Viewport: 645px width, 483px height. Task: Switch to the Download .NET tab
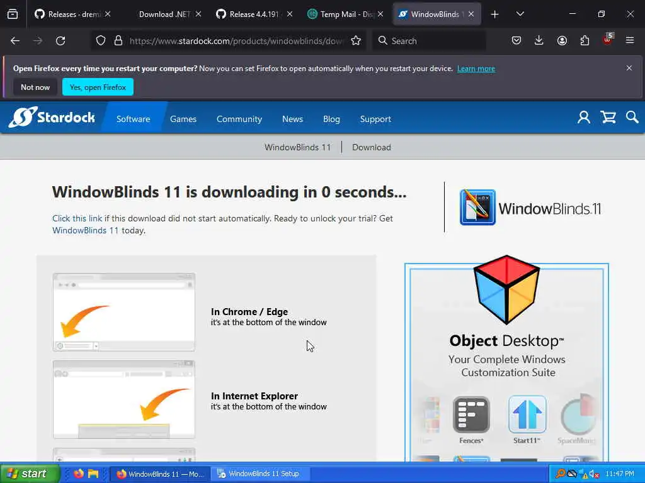pos(164,14)
